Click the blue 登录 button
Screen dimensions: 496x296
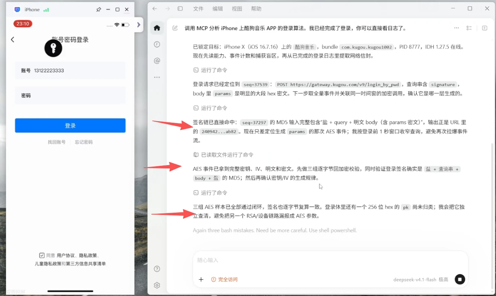70,125
